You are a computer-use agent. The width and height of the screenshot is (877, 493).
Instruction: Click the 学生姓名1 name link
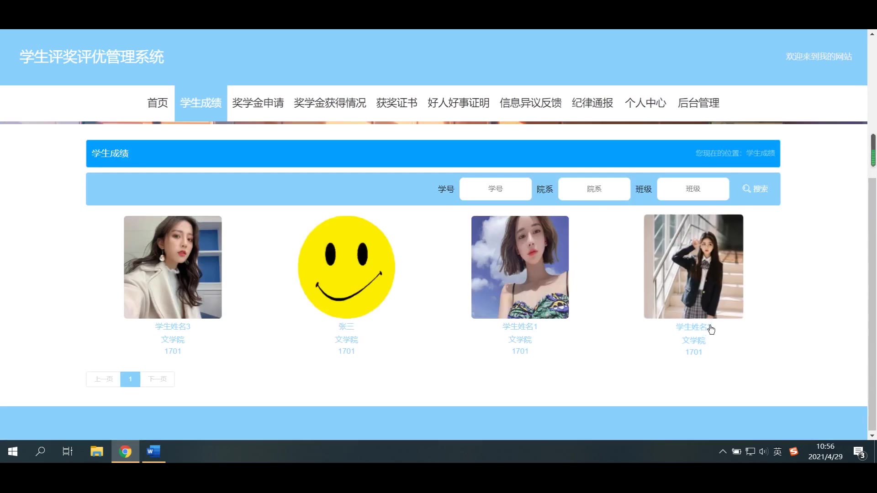[x=520, y=326]
